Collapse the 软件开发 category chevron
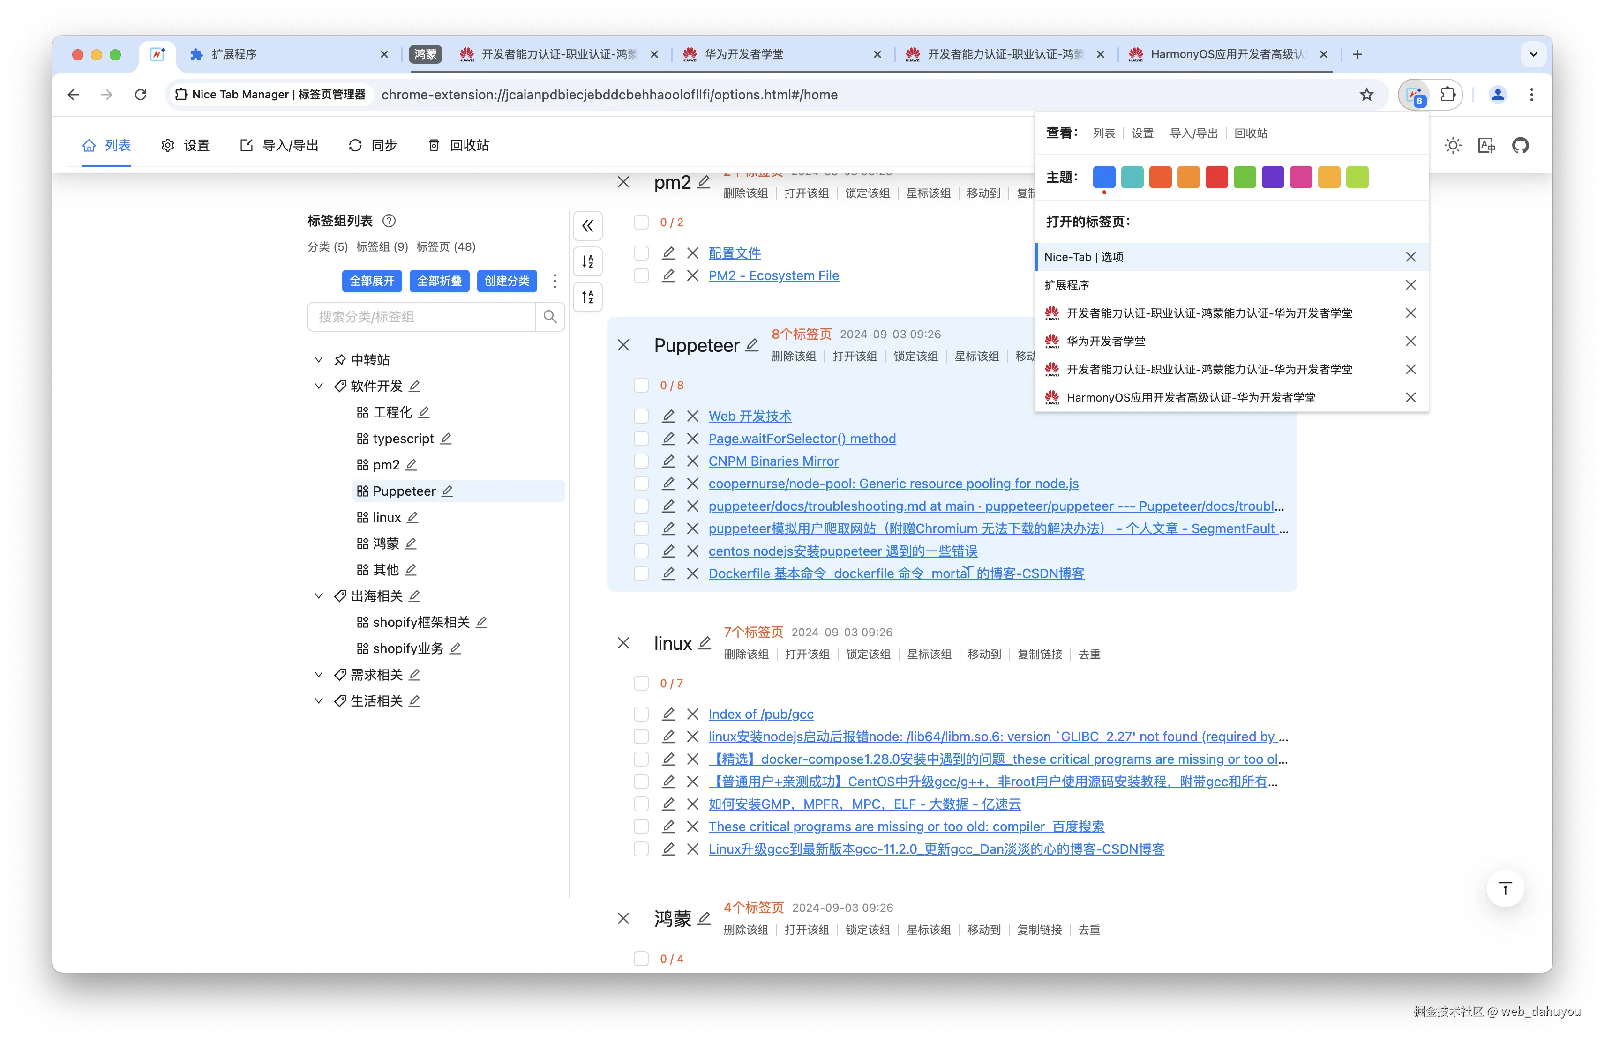The height and width of the screenshot is (1042, 1605). click(x=318, y=386)
